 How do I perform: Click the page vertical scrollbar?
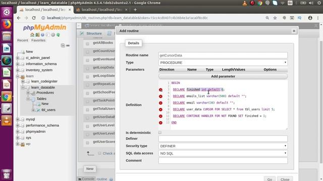click(321, 102)
